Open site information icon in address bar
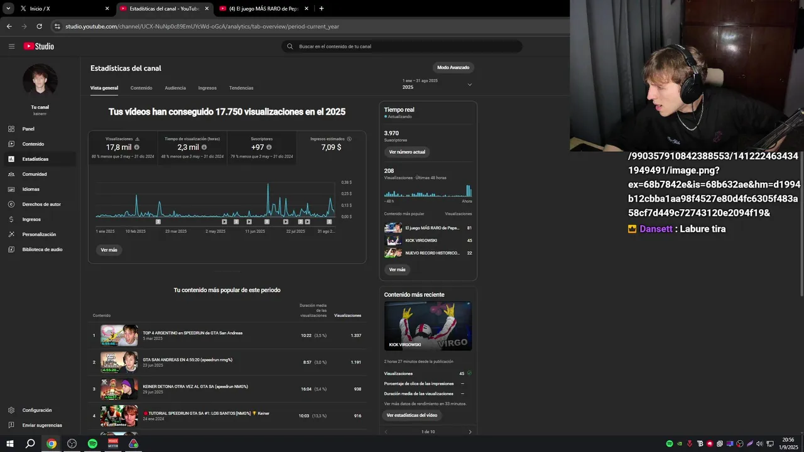This screenshot has height=452, width=804. point(57,26)
